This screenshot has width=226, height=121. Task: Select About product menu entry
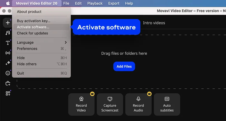tap(41, 11)
